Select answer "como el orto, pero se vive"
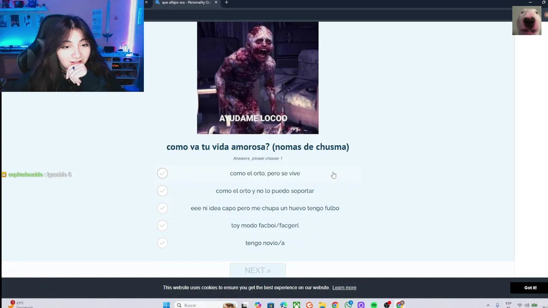The height and width of the screenshot is (308, 548). [x=259, y=173]
